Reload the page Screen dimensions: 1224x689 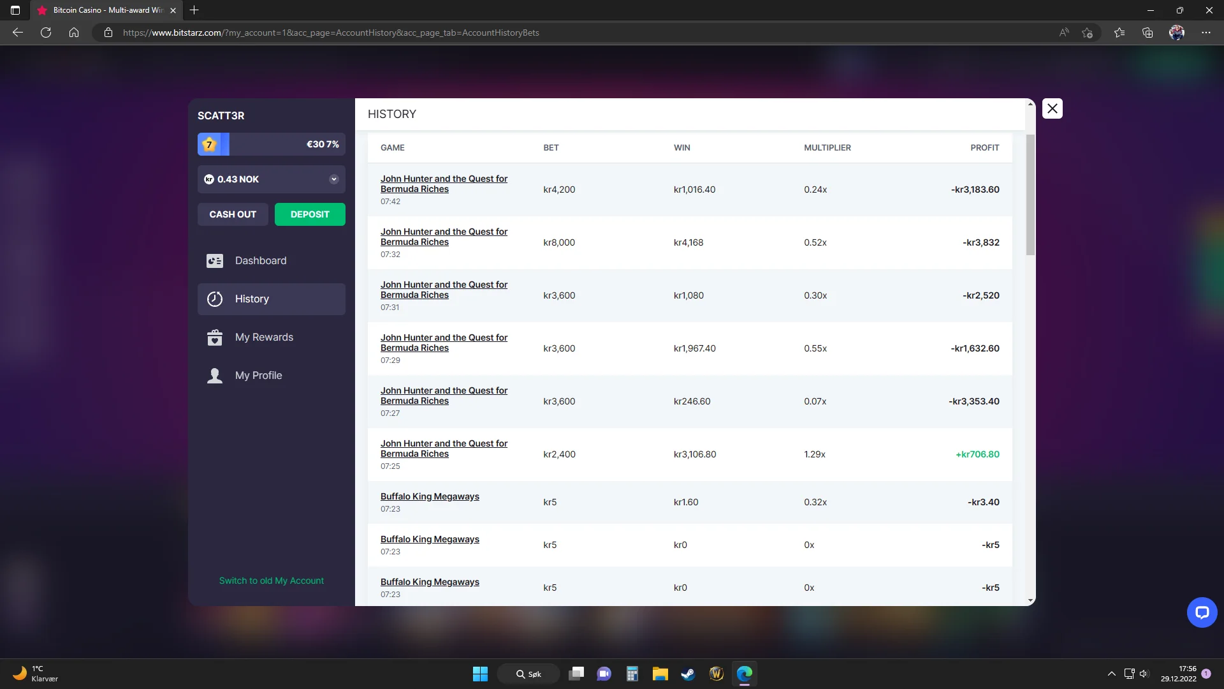[x=46, y=33]
